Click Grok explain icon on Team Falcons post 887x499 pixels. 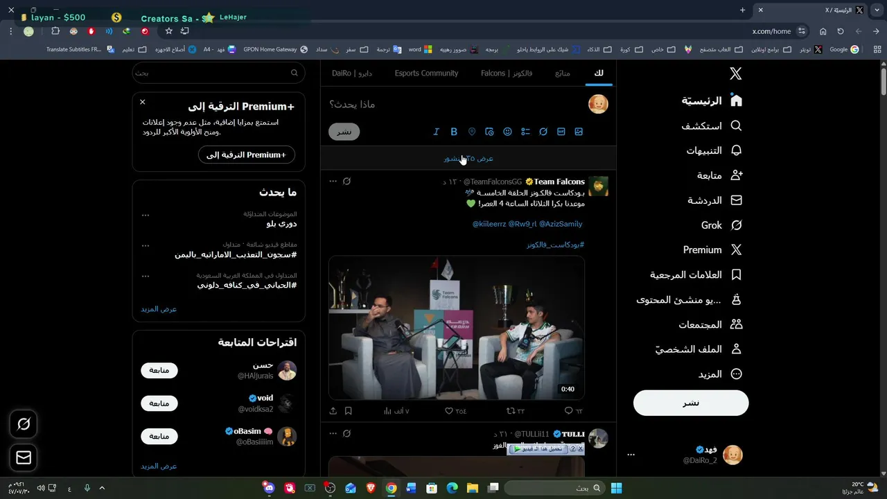coord(346,182)
